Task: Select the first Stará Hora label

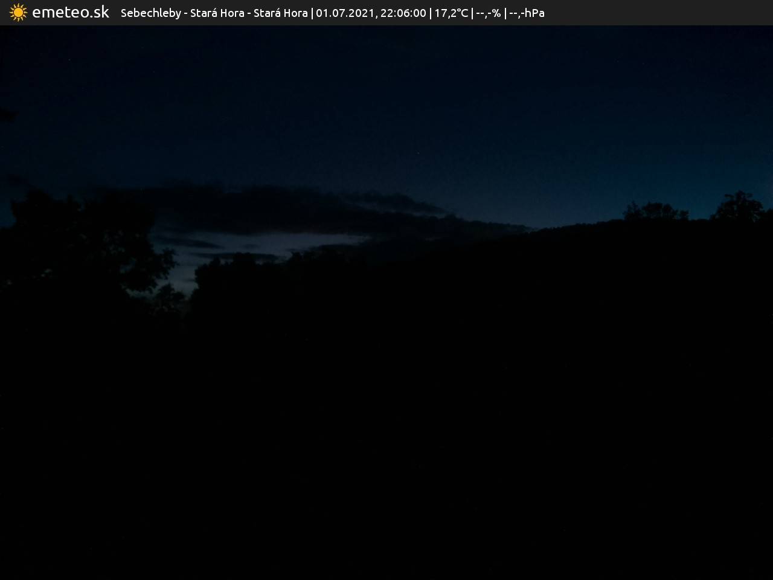Action: [217, 13]
